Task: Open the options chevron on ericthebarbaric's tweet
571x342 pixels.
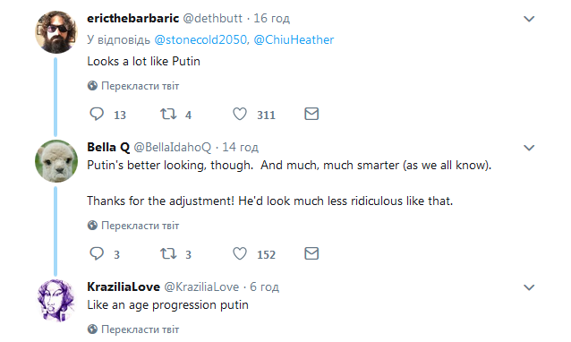Action: point(529,19)
